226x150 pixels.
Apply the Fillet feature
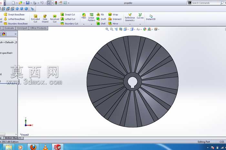click(x=84, y=16)
